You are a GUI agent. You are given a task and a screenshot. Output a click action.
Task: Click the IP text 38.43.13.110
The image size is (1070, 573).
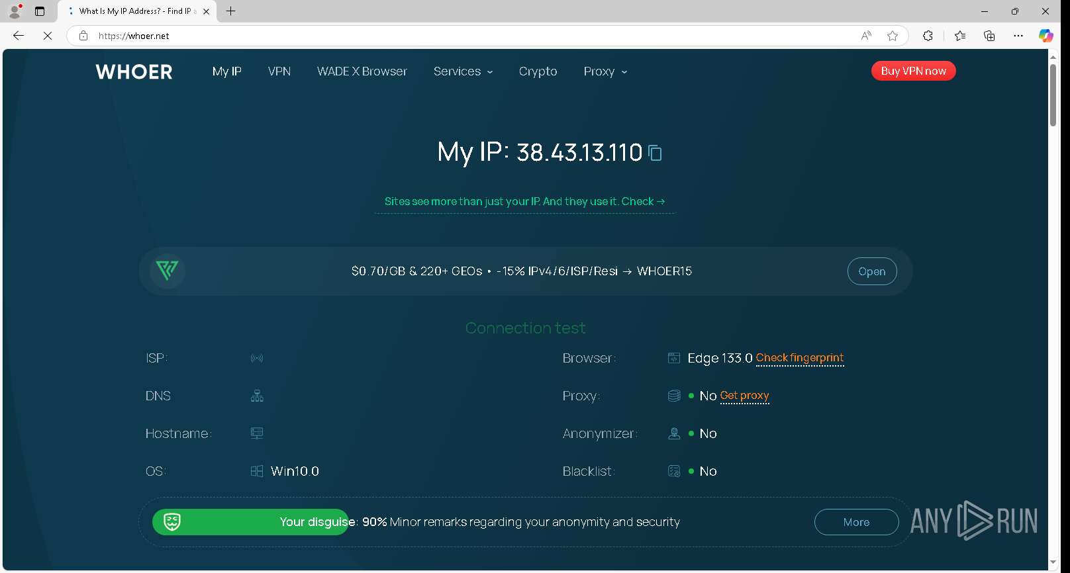(579, 153)
